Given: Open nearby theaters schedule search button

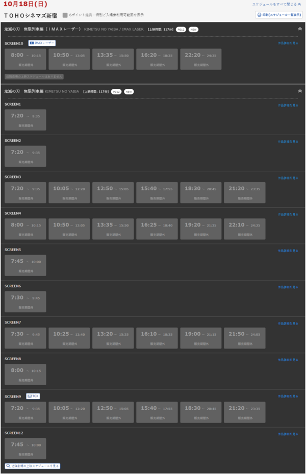Looking at the screenshot, I should tap(33, 466).
